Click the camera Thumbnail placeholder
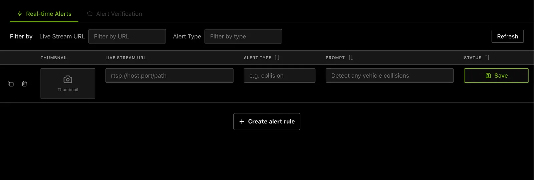The width and height of the screenshot is (534, 180). coord(68,84)
